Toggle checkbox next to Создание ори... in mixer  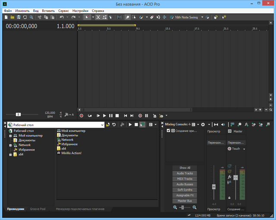point(168,130)
